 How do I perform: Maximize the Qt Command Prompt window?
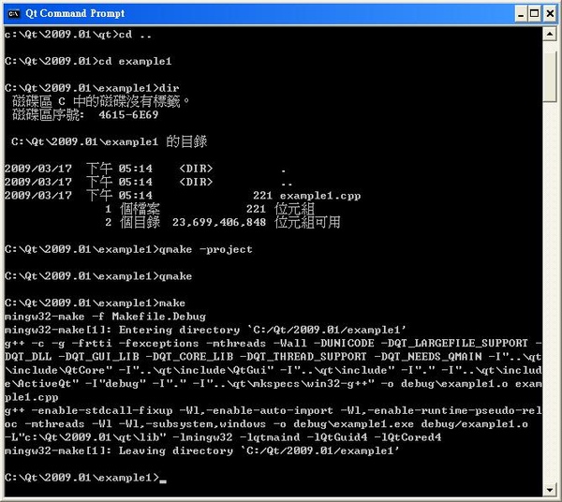pos(535,14)
